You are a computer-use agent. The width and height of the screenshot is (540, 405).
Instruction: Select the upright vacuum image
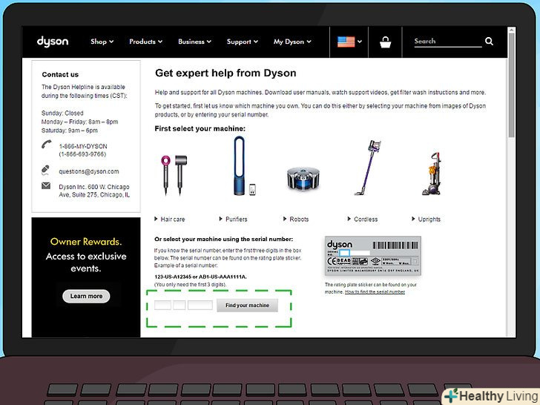click(x=432, y=174)
